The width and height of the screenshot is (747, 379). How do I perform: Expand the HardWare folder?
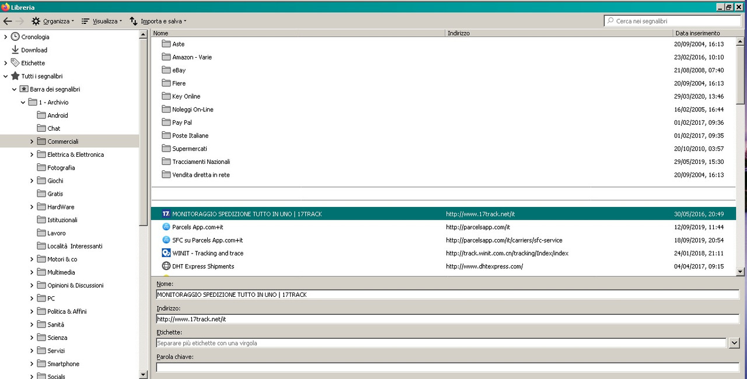[x=32, y=207]
